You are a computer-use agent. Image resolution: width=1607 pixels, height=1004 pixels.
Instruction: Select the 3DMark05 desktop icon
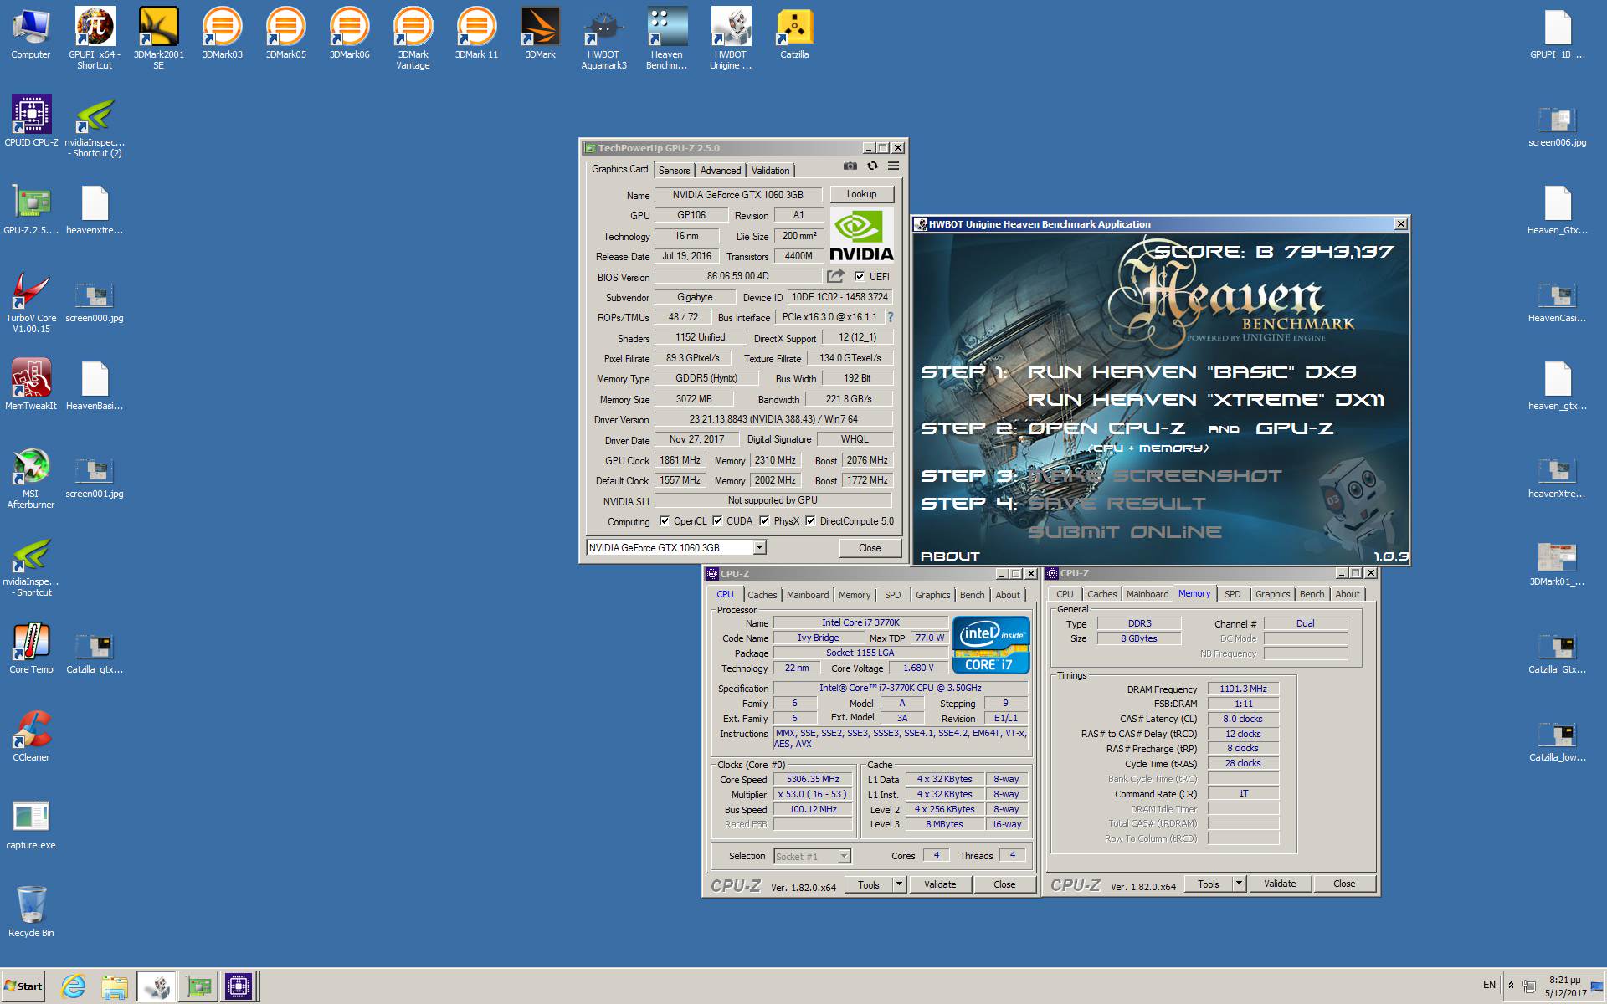point(285,33)
